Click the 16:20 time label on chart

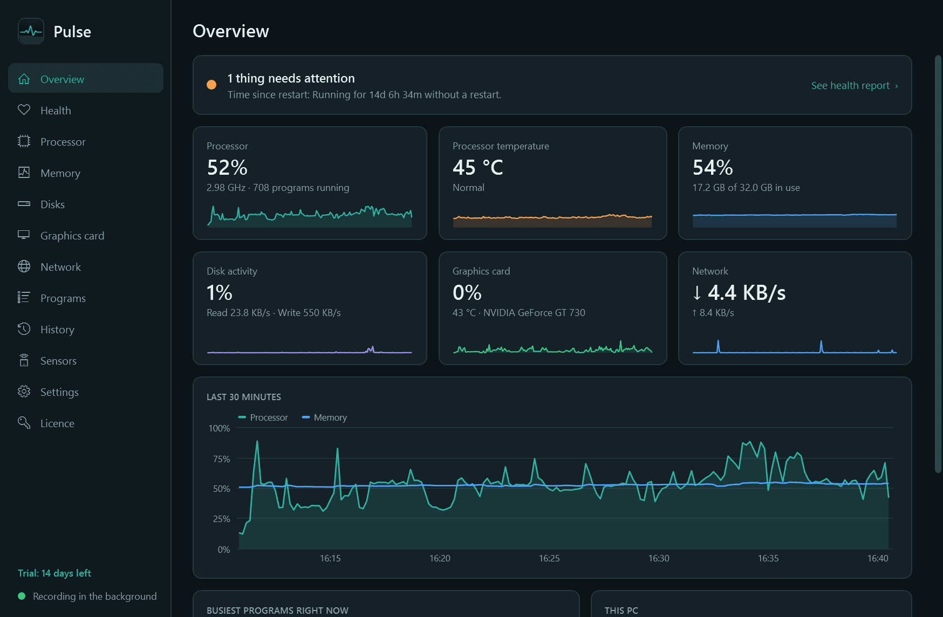coord(440,558)
